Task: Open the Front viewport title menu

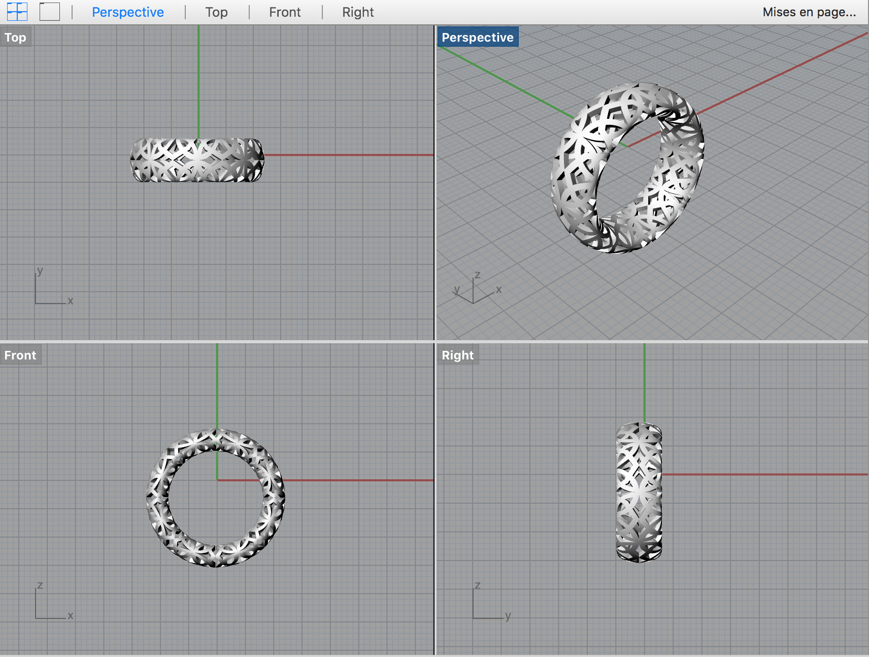Action: pyautogui.click(x=20, y=355)
